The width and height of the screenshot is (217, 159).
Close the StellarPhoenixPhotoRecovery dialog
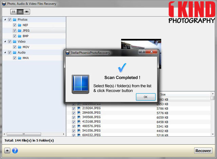(152, 52)
